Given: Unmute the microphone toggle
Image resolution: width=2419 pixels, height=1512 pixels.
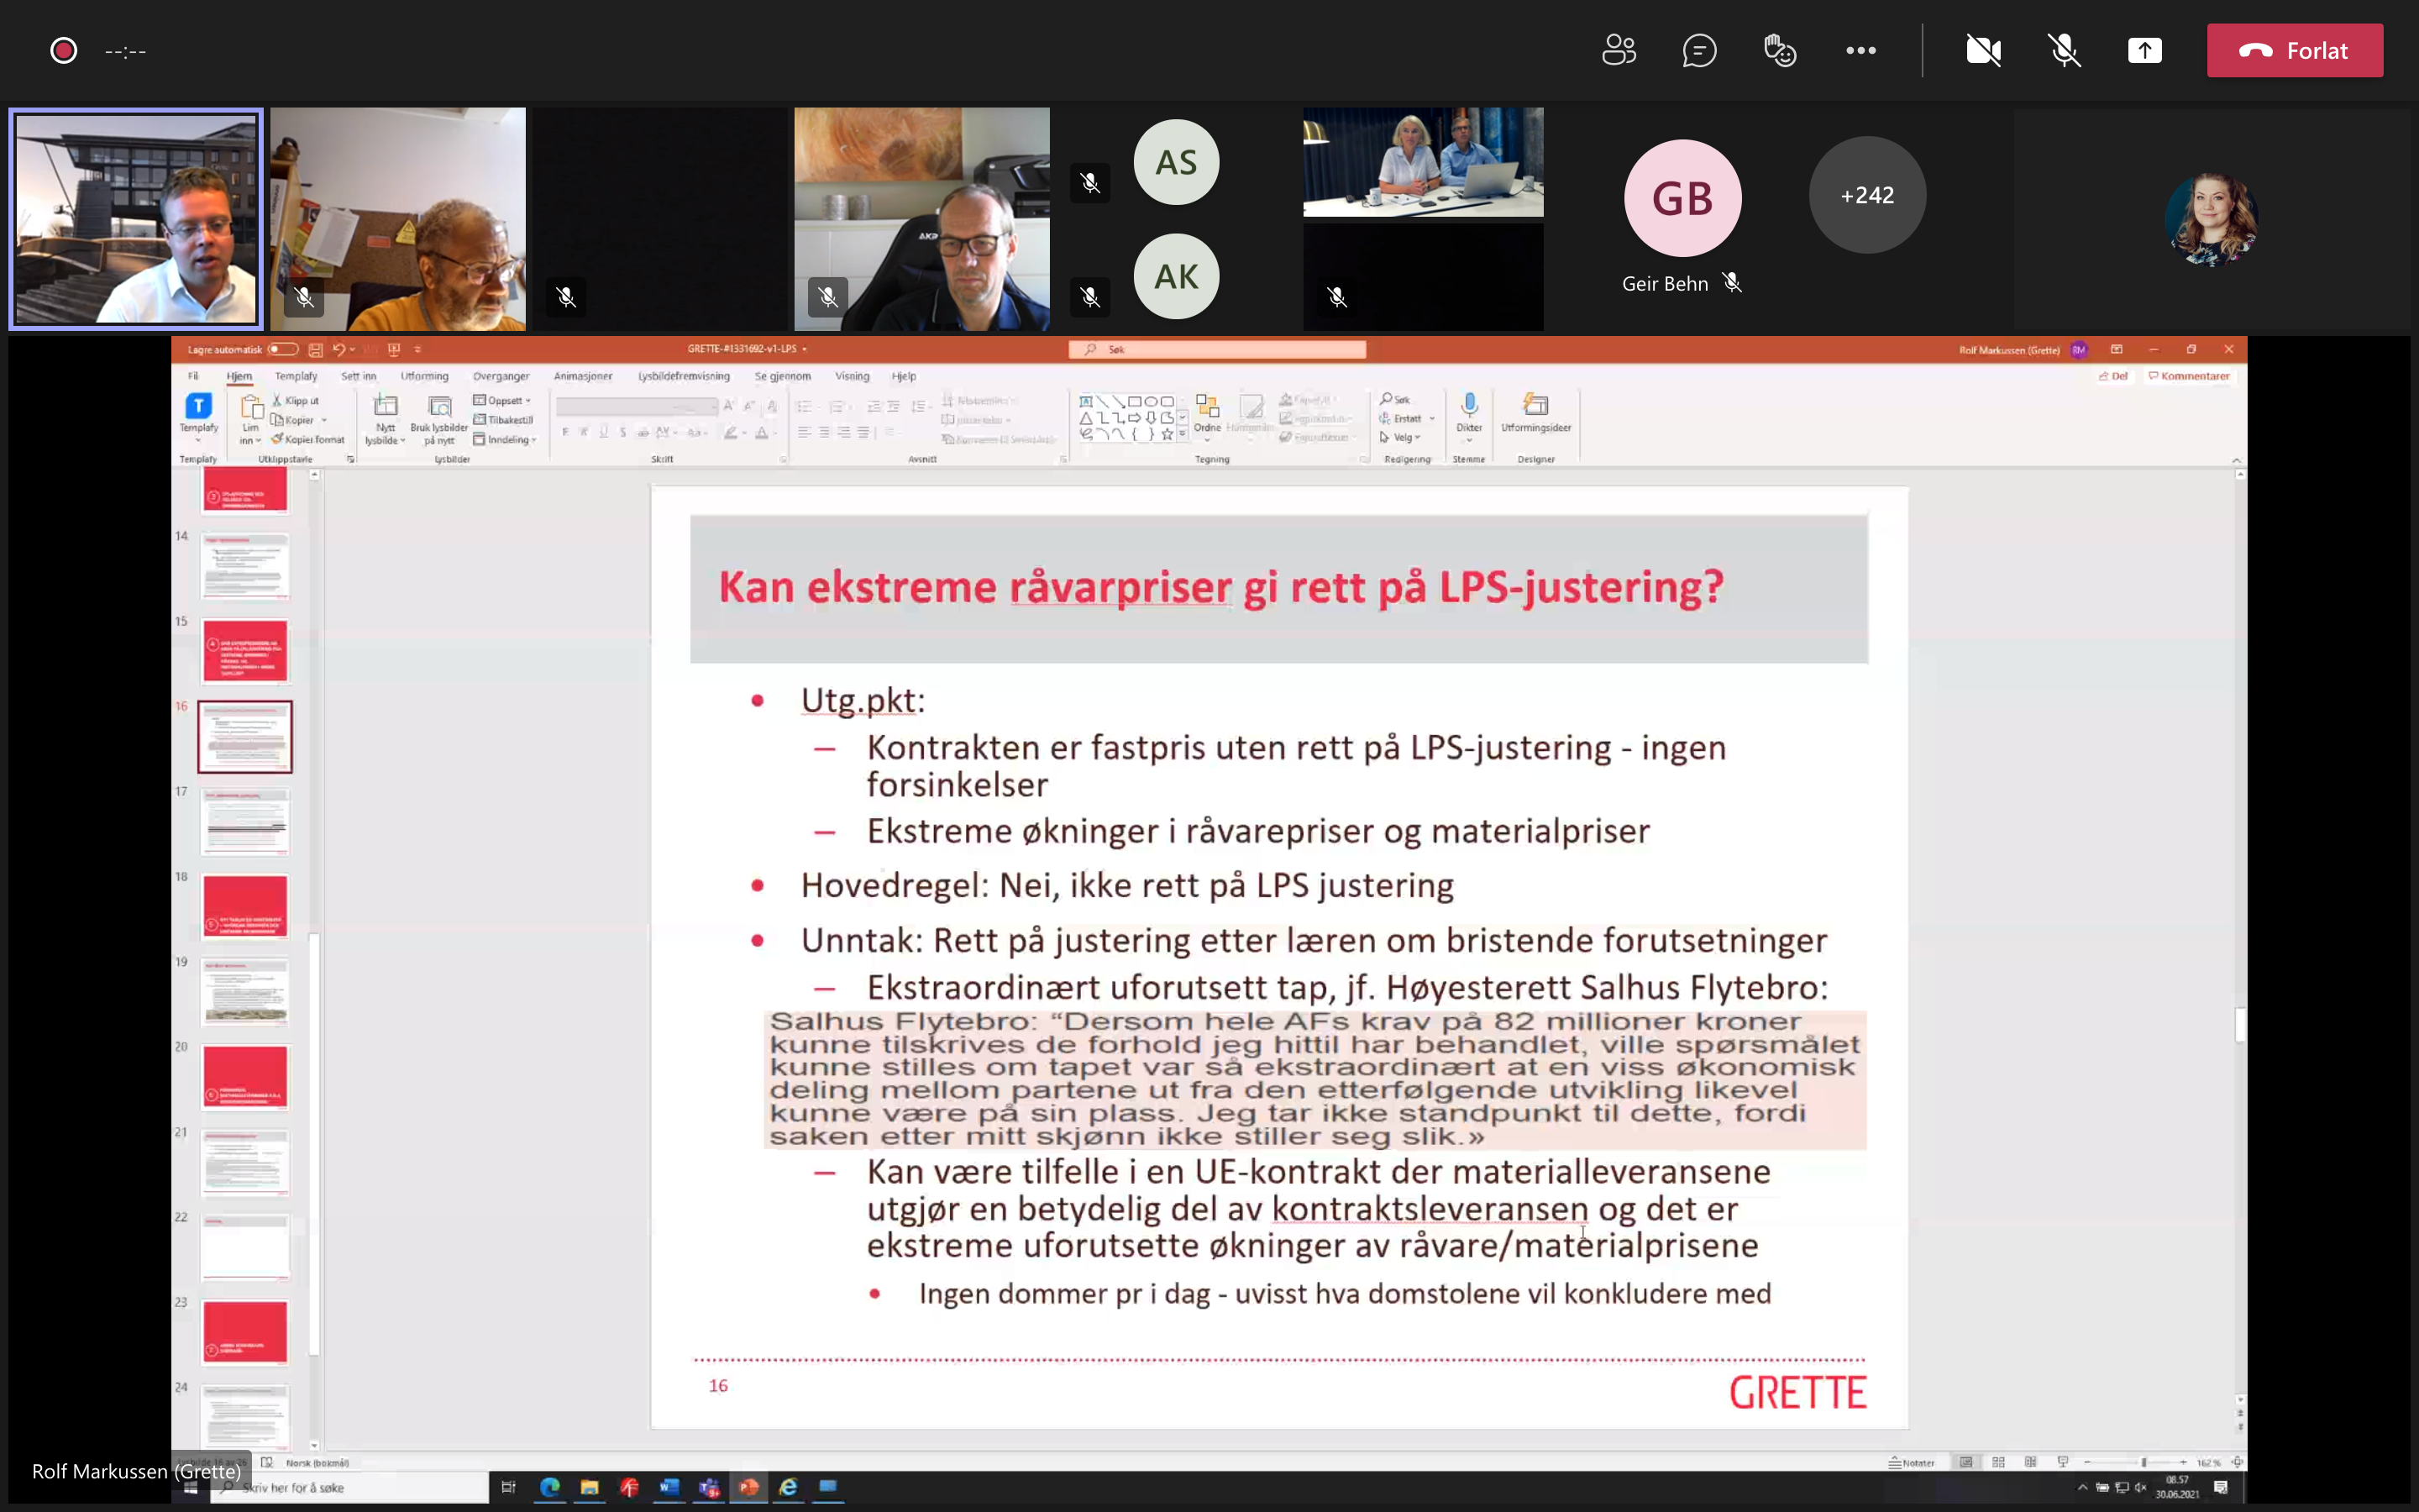Looking at the screenshot, I should pos(2065,50).
